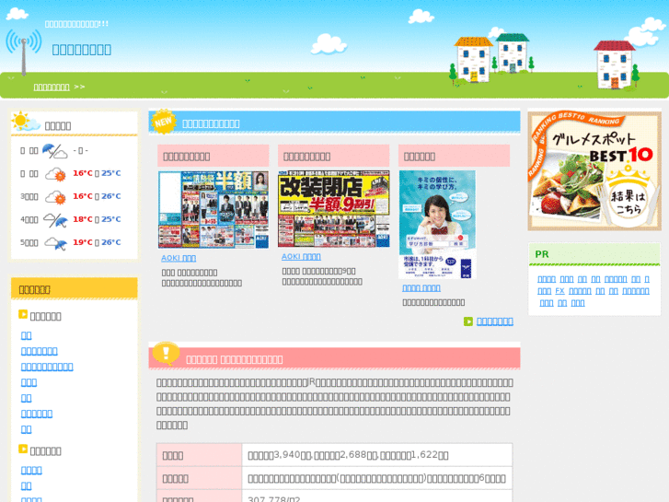669x502 pixels.
Task: Click the cloudy-sun icon in the 16°C / 26°C row
Action: 55,197
